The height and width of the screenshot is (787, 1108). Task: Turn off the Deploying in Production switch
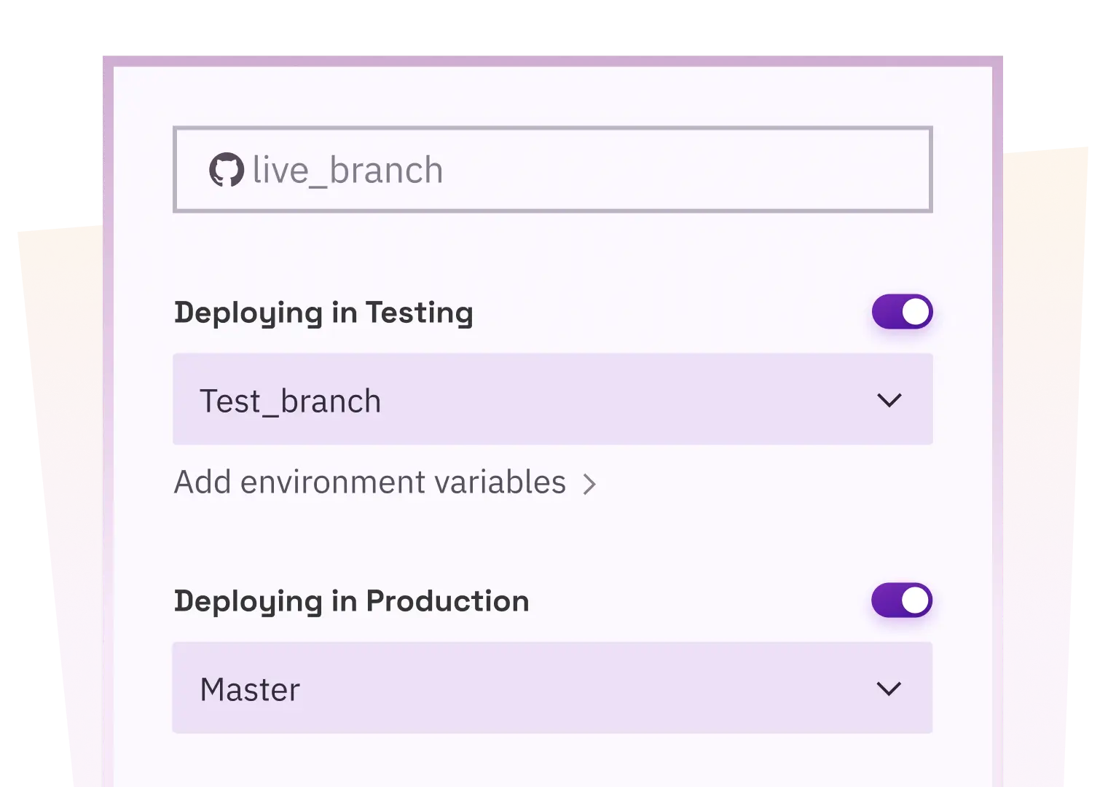[x=902, y=600]
